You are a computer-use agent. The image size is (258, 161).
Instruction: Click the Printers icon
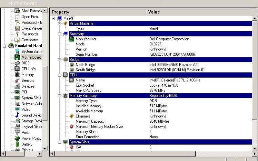(x=17, y=150)
